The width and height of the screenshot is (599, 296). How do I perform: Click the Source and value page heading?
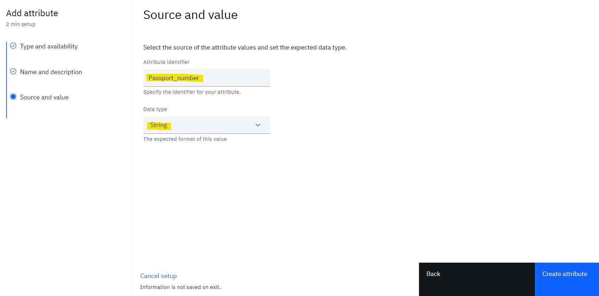tap(190, 15)
